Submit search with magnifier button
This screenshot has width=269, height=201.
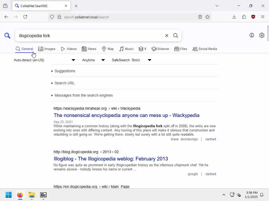[x=175, y=36]
